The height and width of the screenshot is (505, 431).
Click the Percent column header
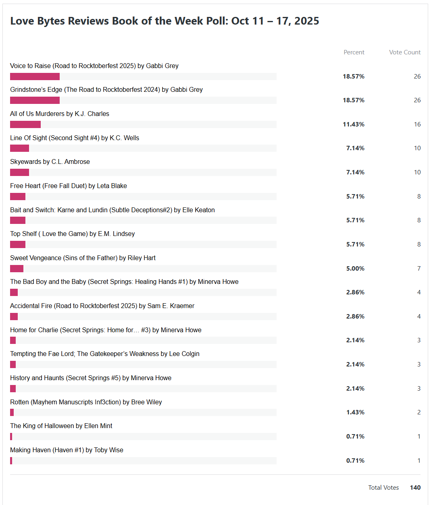(354, 52)
